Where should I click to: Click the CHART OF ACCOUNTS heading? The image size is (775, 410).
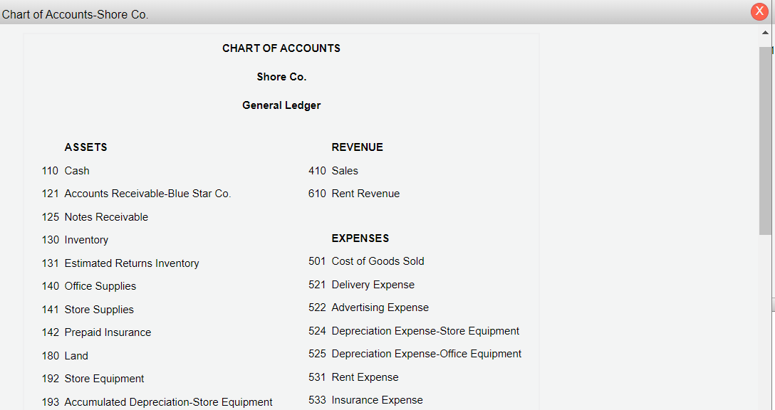281,48
